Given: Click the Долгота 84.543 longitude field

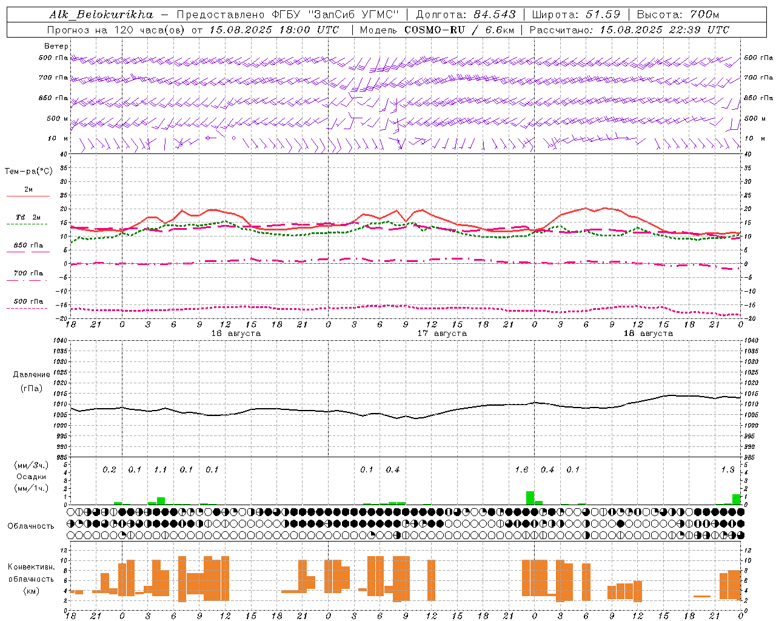Looking at the screenshot, I should (x=466, y=15).
